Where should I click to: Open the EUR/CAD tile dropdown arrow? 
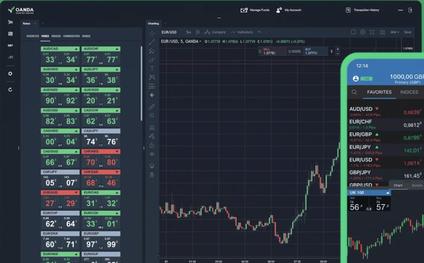coord(117,193)
